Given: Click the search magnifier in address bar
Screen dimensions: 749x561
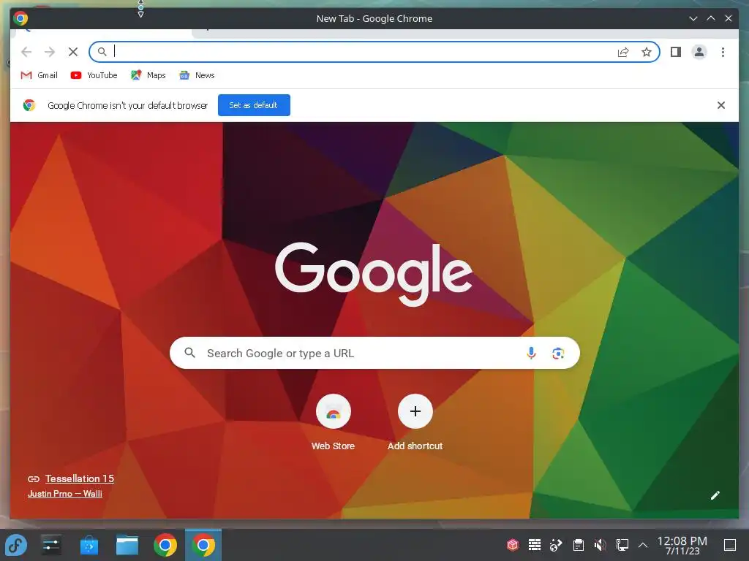Looking at the screenshot, I should 102,52.
